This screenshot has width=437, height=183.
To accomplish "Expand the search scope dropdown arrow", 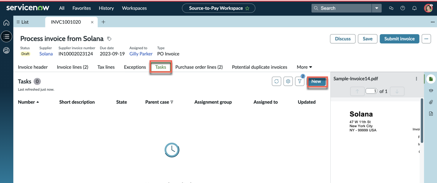I will click(377, 8).
